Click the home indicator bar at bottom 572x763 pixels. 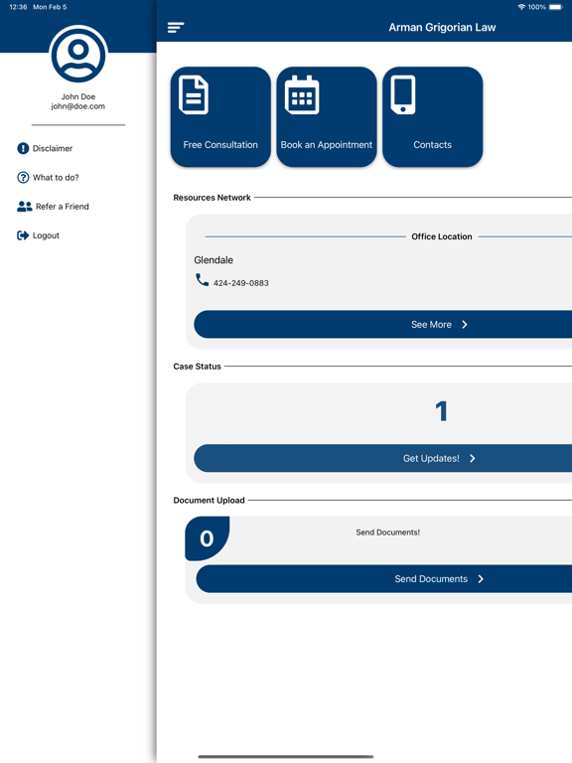click(x=286, y=757)
